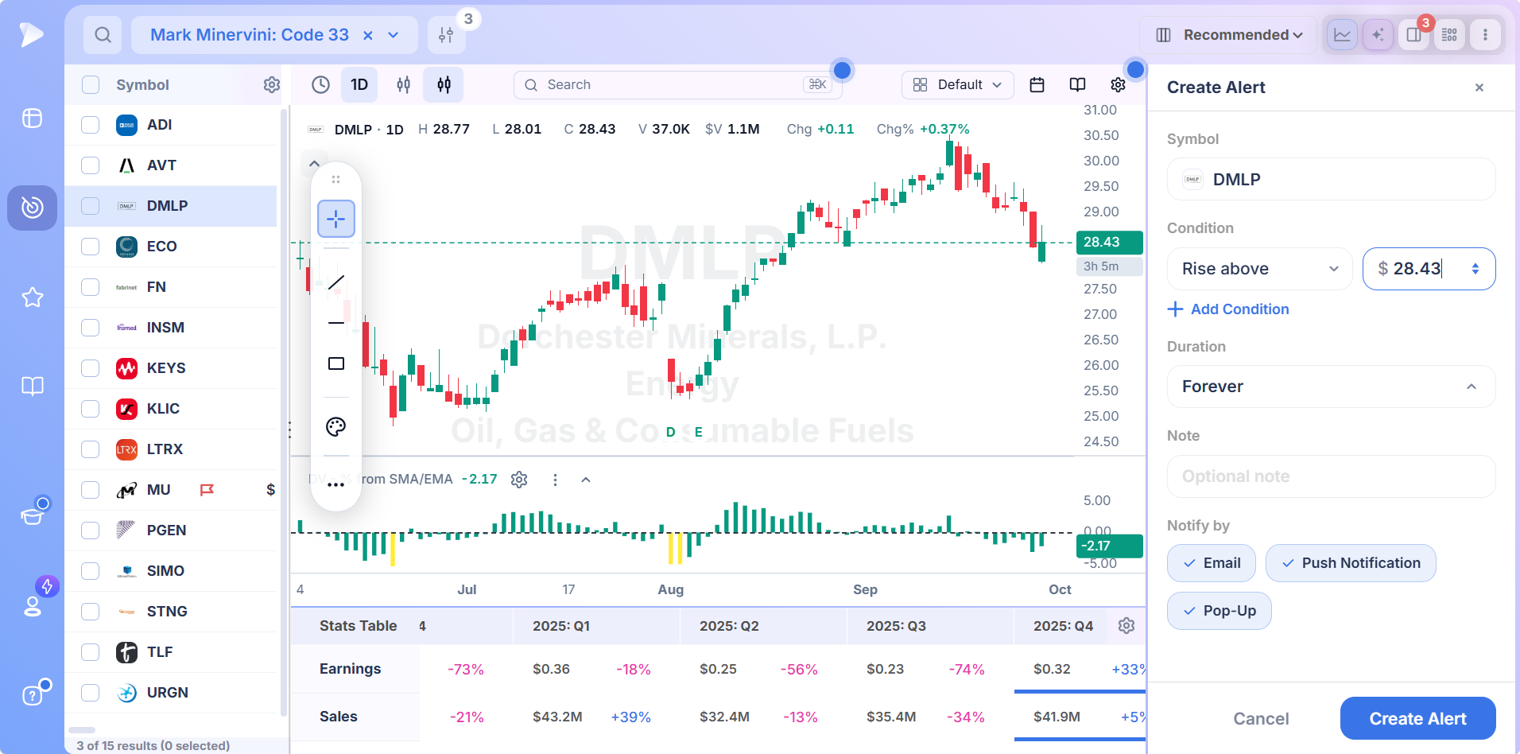This screenshot has width=1520, height=754.
Task: Check the select-all Symbol header checkbox
Action: 91,85
